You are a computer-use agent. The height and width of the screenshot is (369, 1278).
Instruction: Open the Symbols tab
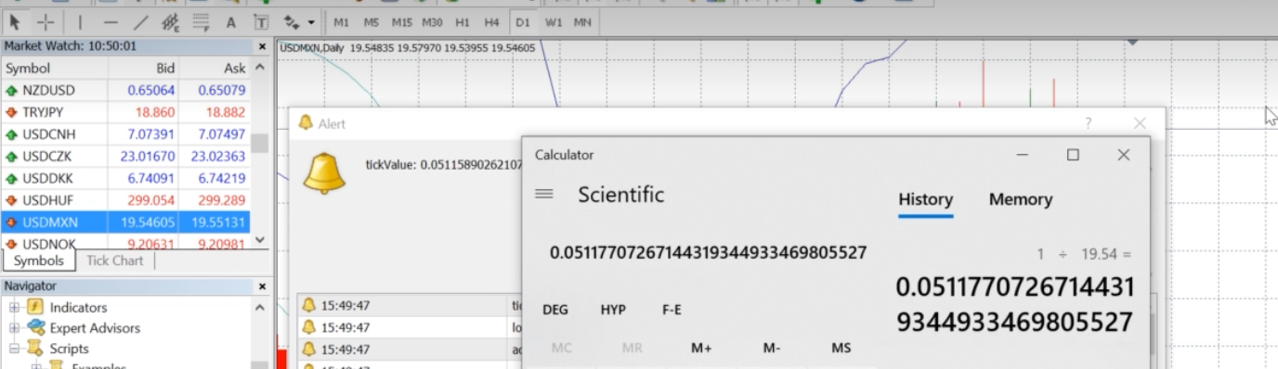click(x=38, y=261)
